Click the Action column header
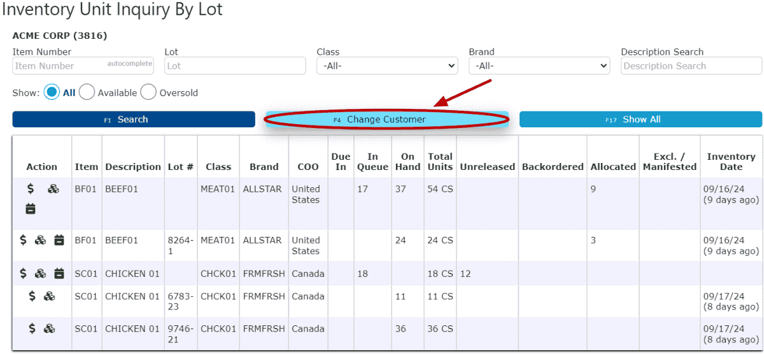Viewport: 764px width, 354px height. [42, 167]
